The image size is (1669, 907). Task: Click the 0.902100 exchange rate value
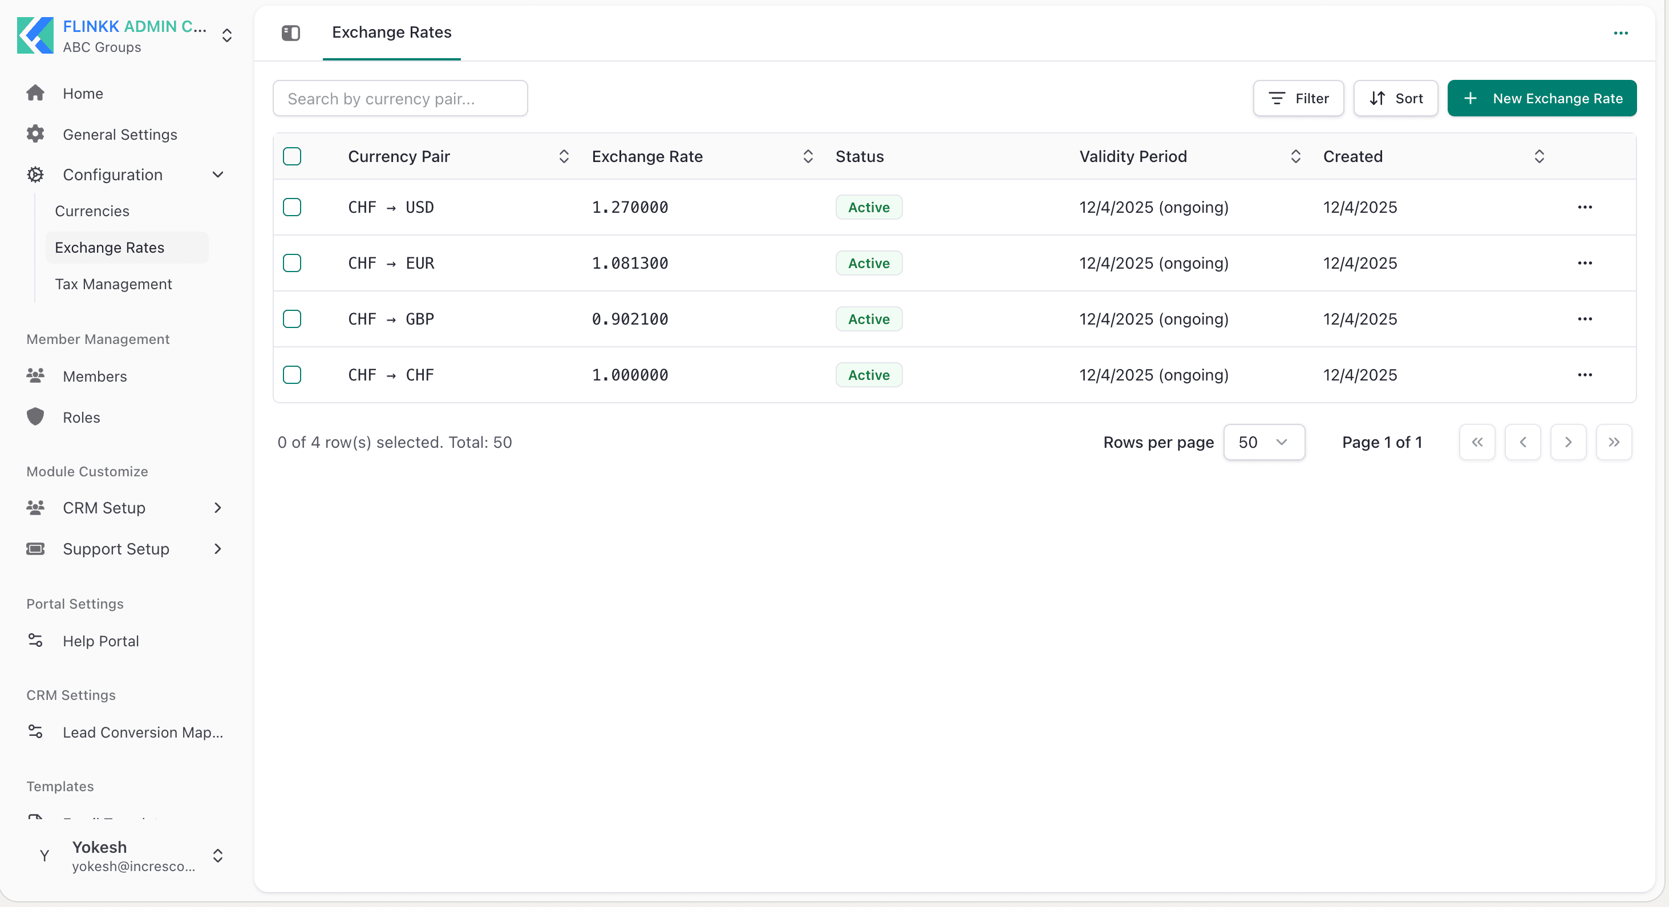[630, 319]
